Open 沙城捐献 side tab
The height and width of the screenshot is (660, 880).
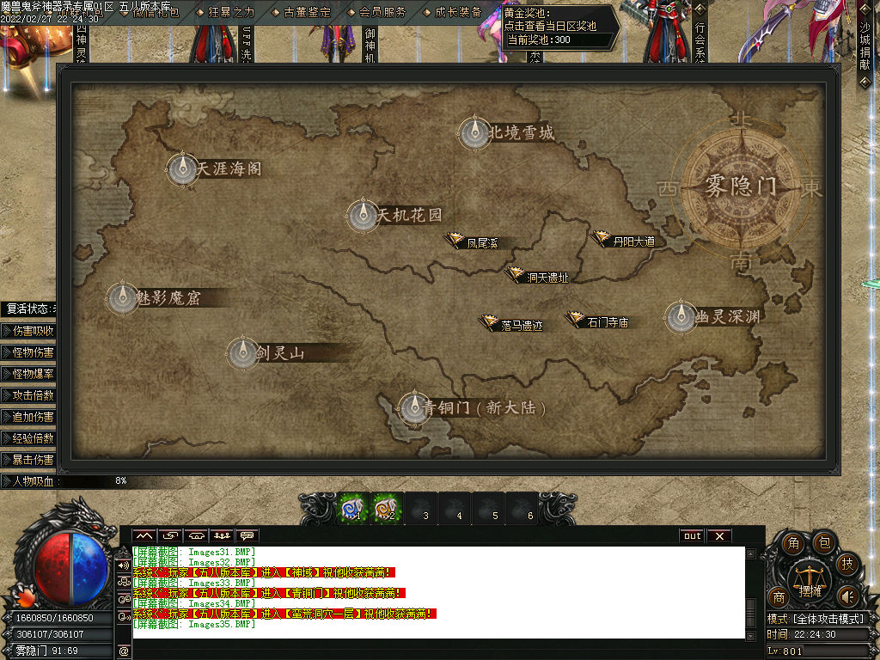(x=865, y=45)
